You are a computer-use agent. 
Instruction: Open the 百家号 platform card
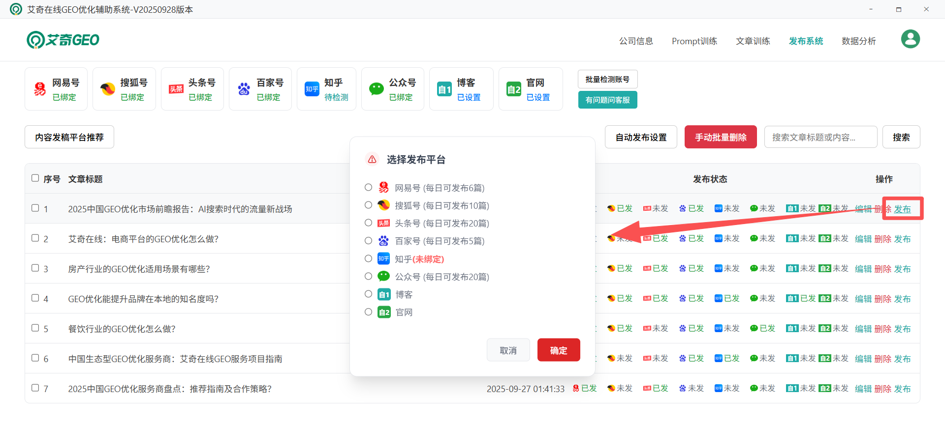260,89
